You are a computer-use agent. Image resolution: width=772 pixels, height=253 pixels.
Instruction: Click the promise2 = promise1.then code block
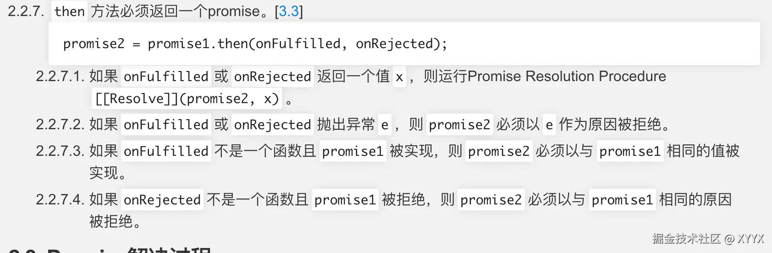pos(404,44)
